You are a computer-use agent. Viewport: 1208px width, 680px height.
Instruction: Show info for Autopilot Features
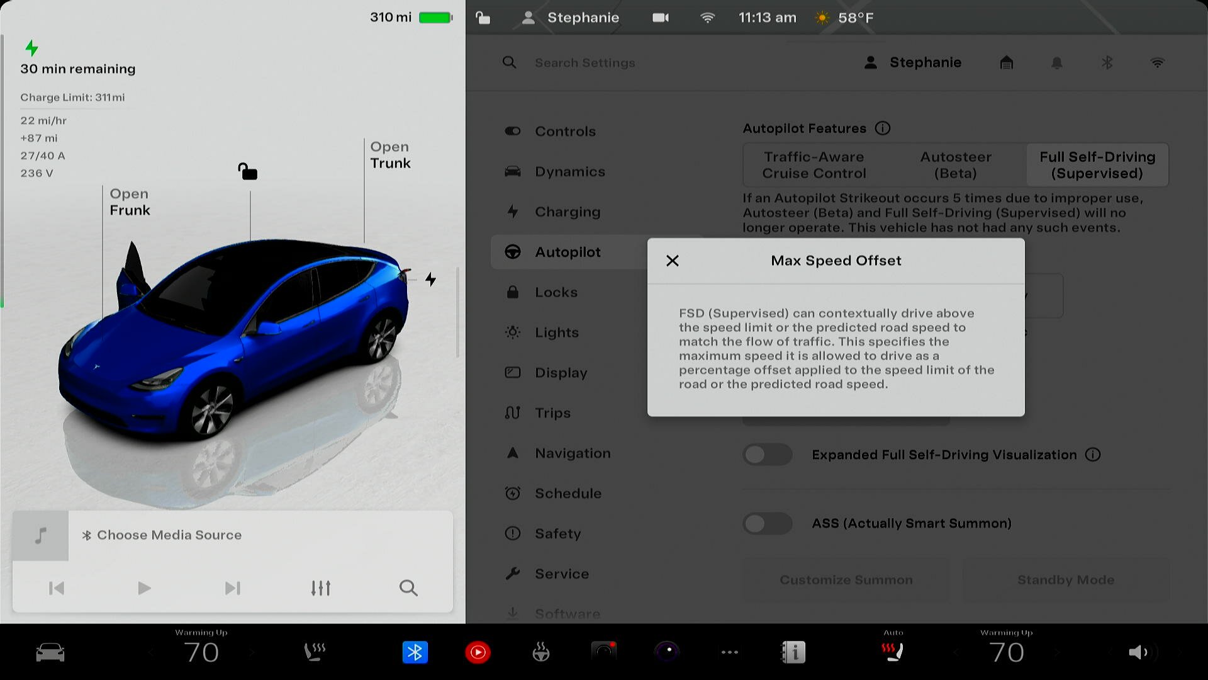[883, 128]
